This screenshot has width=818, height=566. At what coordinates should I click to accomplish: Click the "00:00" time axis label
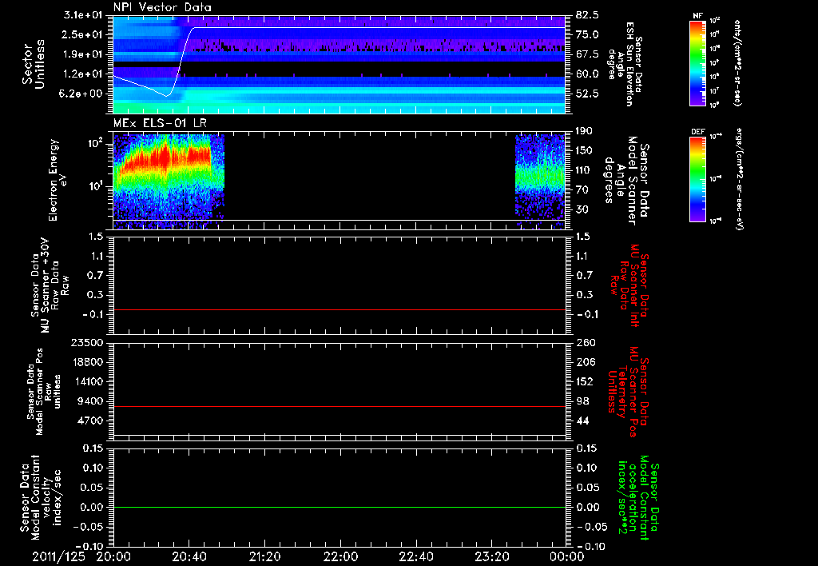pos(566,556)
